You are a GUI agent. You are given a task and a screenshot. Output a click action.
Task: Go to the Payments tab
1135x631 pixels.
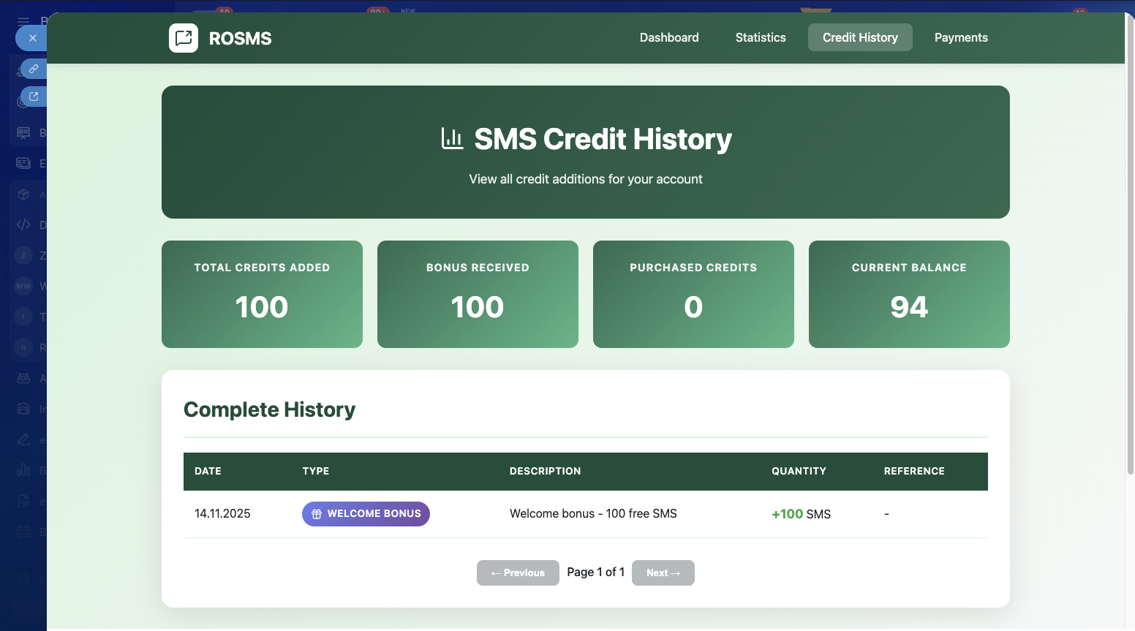click(960, 37)
